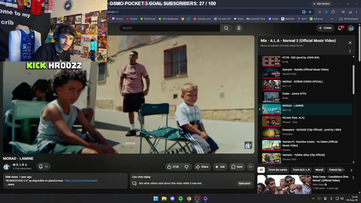Play Samach - Yahkiw alina from mix

[306, 158]
